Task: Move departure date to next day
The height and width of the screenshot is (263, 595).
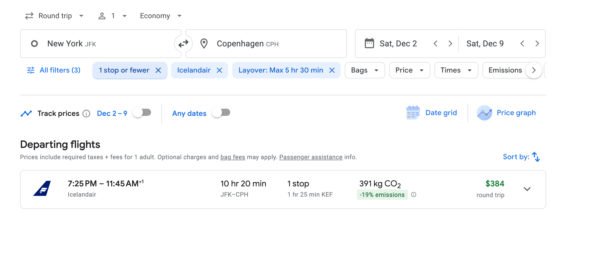Action: 450,44
